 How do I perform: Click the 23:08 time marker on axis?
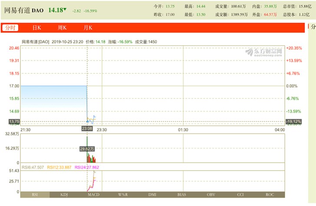pyautogui.click(x=87, y=128)
